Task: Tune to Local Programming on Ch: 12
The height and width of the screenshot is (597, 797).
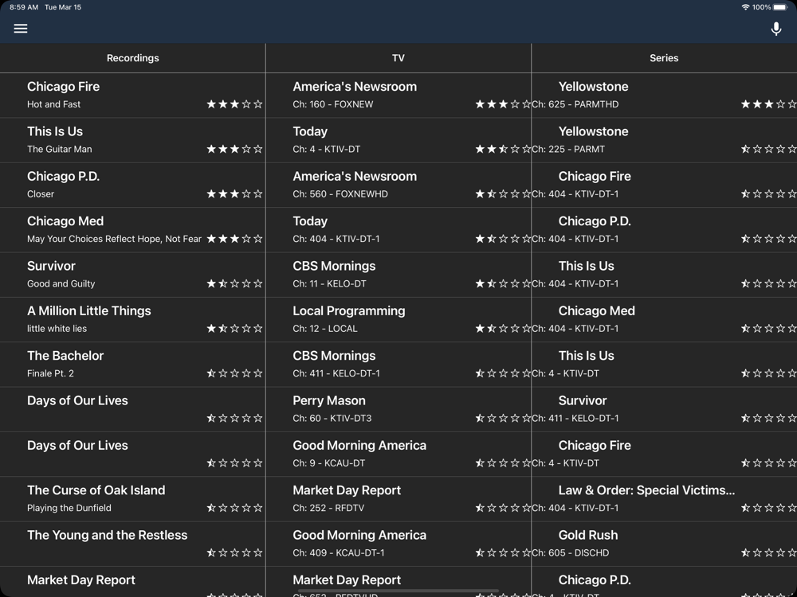Action: tap(398, 319)
